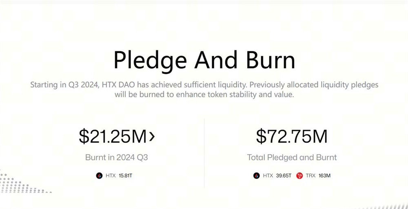Select the 39.65T HTX amount
Image resolution: width=408 pixels, height=209 pixels.
pos(284,176)
